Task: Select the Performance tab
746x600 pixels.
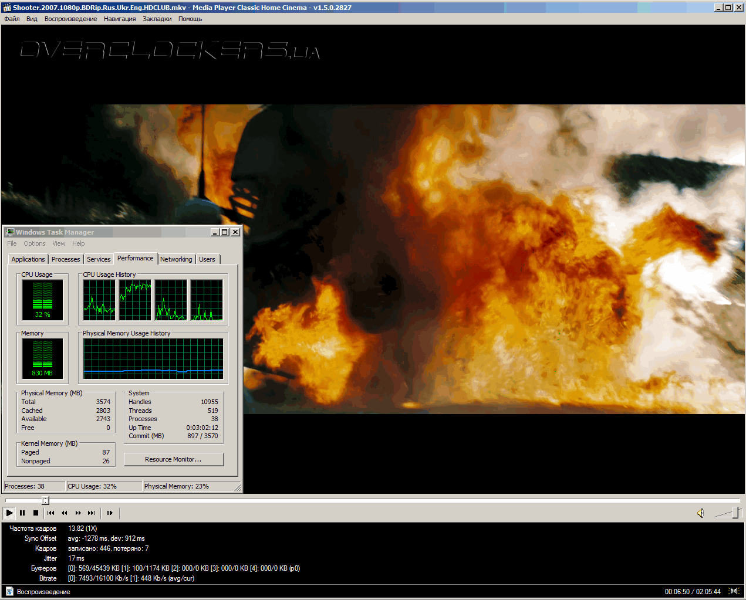Action: pos(135,258)
